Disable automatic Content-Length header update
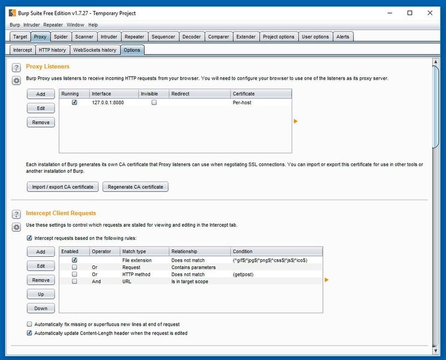 [x=29, y=333]
